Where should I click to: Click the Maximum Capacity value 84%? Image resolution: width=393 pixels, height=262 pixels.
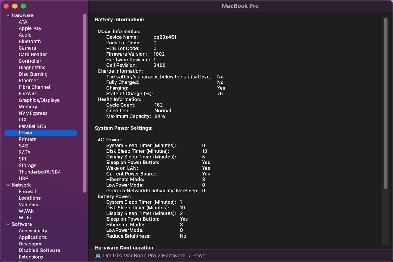point(160,116)
